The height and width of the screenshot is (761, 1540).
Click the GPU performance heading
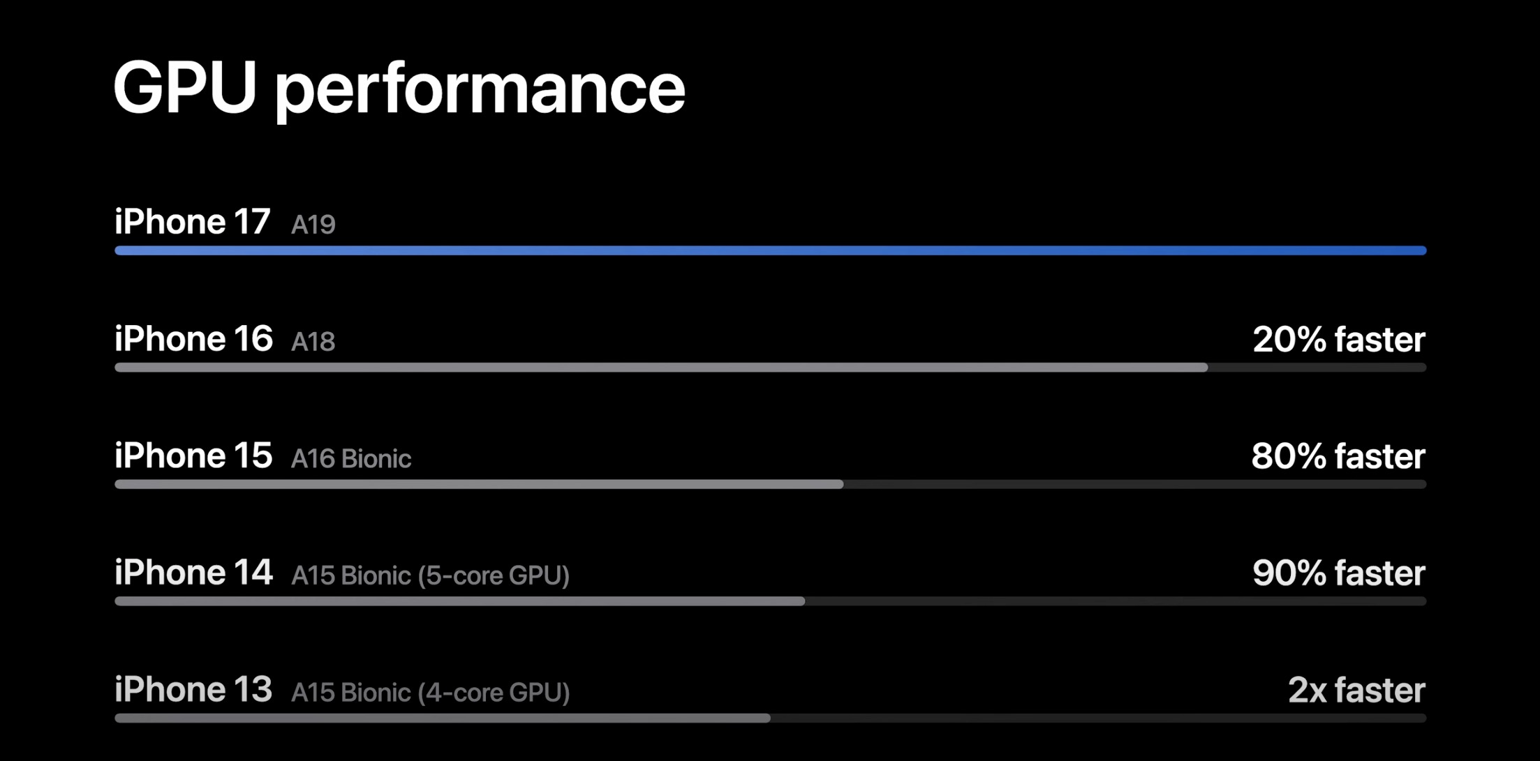(x=399, y=89)
